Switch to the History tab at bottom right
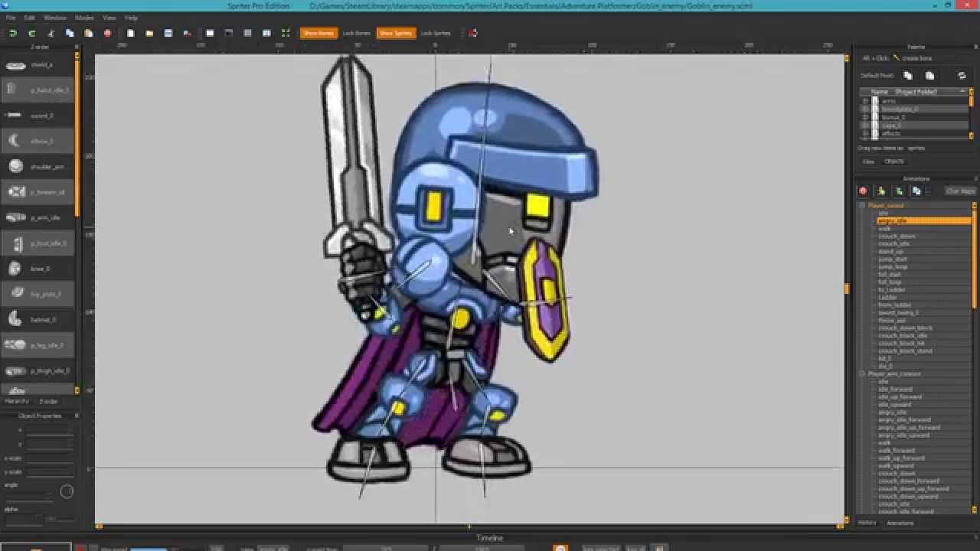980x551 pixels. (867, 523)
